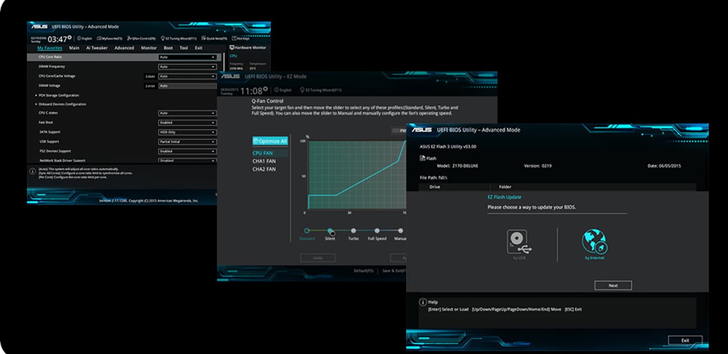Switch to Boot tab
The height and width of the screenshot is (354, 728).
tap(168, 48)
